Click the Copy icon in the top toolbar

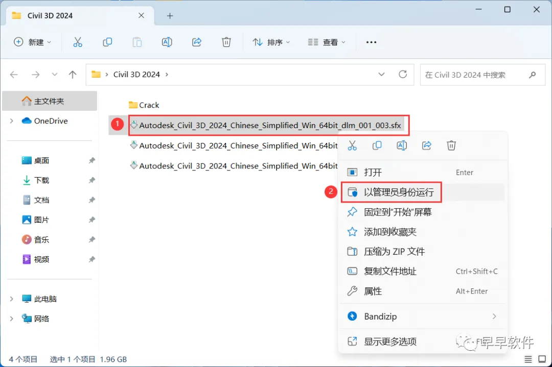point(107,42)
